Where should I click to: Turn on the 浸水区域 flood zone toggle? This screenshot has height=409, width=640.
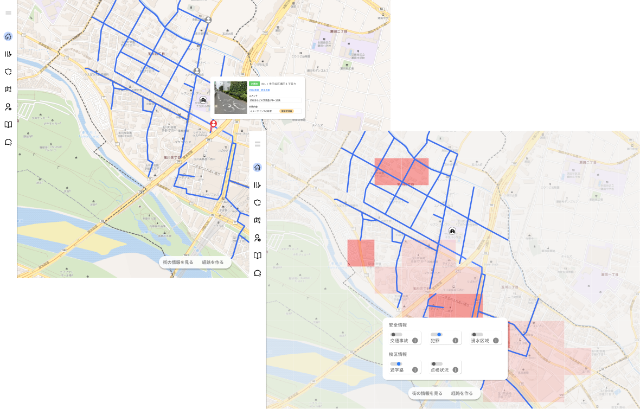pyautogui.click(x=477, y=335)
